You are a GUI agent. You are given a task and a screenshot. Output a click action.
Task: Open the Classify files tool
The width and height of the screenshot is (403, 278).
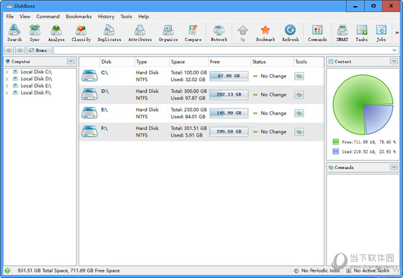[x=81, y=33]
